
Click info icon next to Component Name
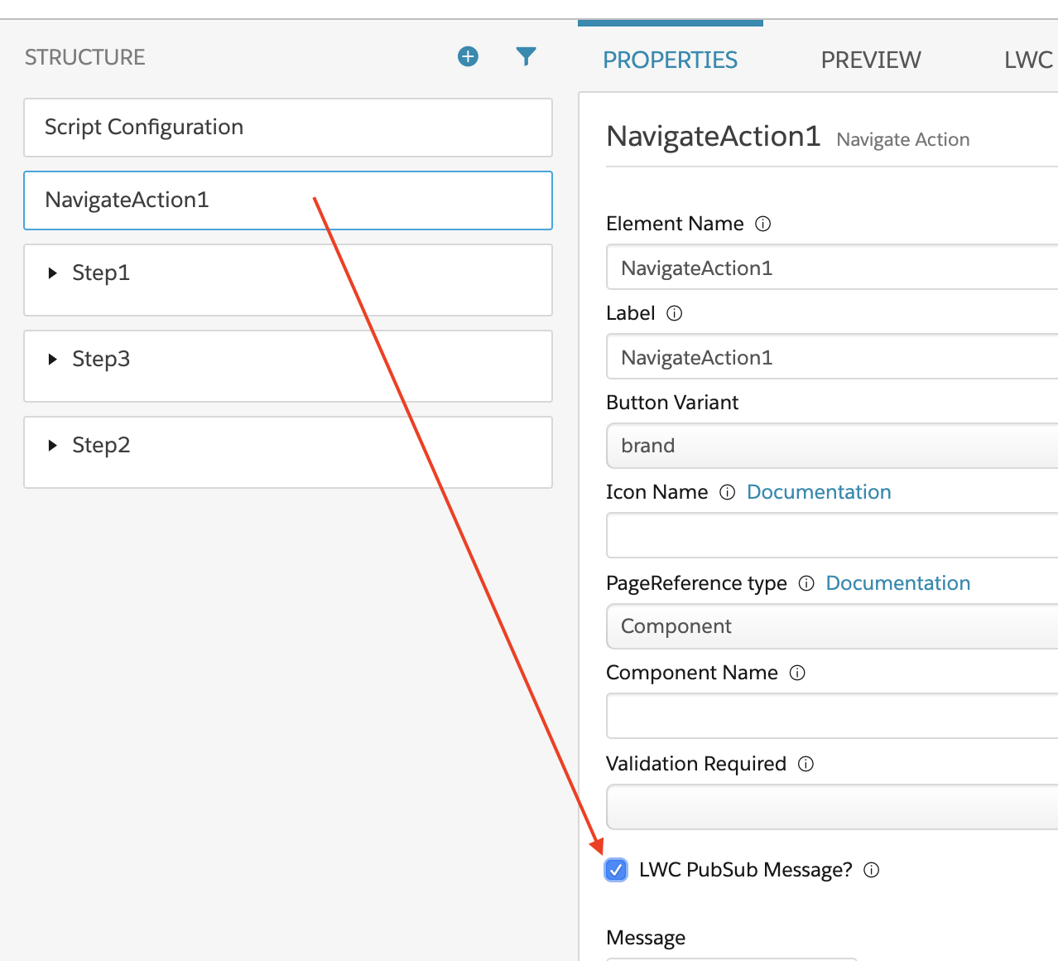[797, 673]
